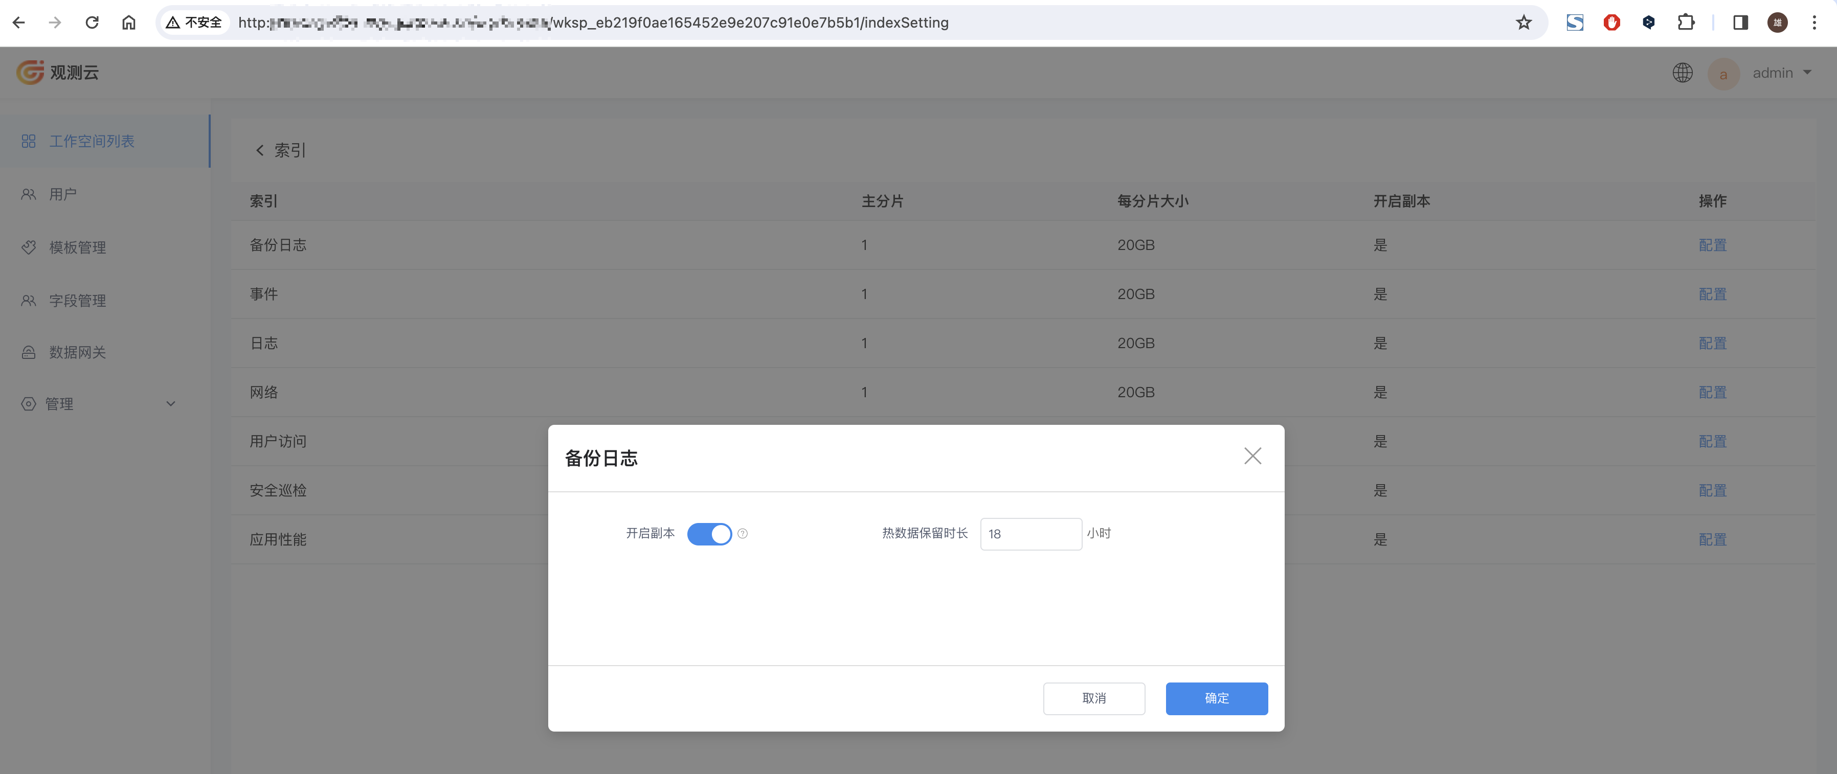Select the 事件 index name cell

[x=263, y=294]
